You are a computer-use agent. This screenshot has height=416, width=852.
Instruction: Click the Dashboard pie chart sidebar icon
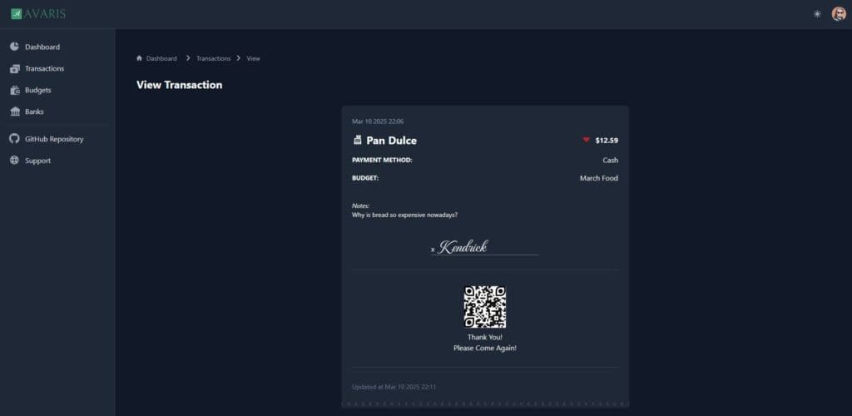[x=14, y=47]
